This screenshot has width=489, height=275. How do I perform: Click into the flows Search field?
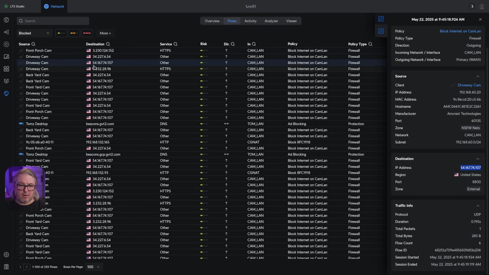[x=53, y=21]
